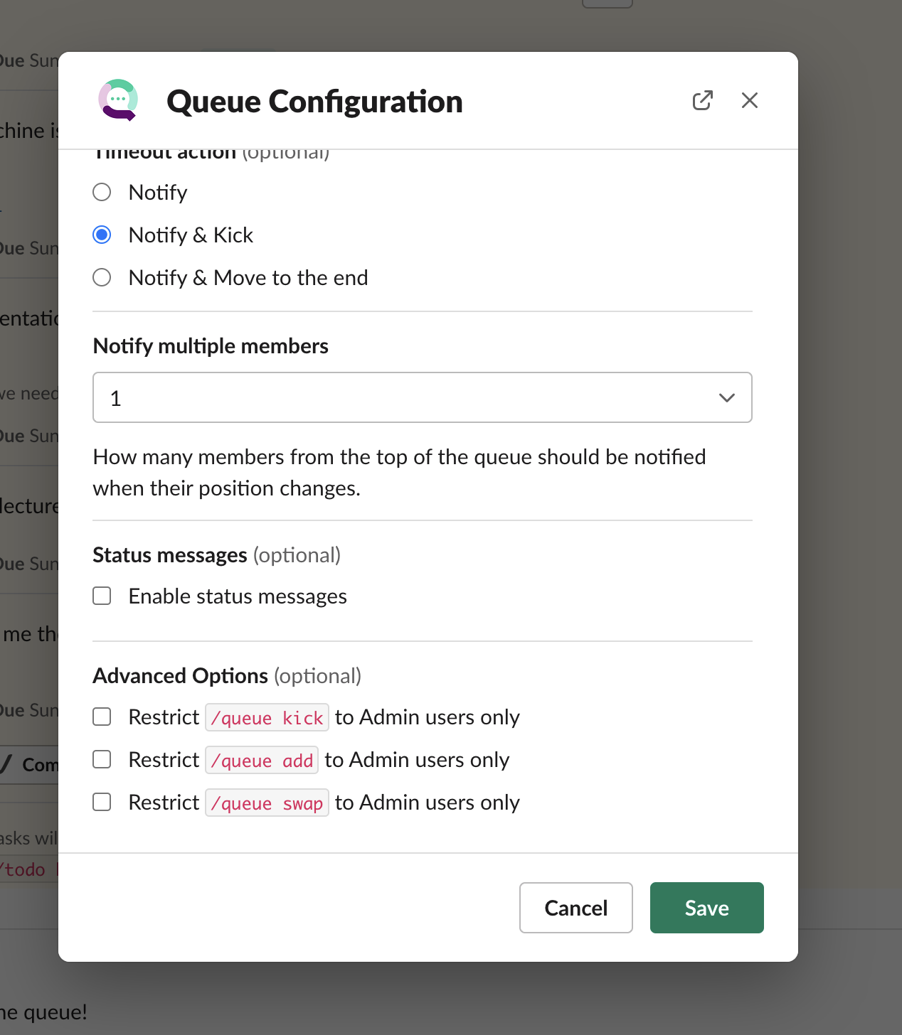
Task: Choose Notify & Move to the end
Action: [x=102, y=277]
